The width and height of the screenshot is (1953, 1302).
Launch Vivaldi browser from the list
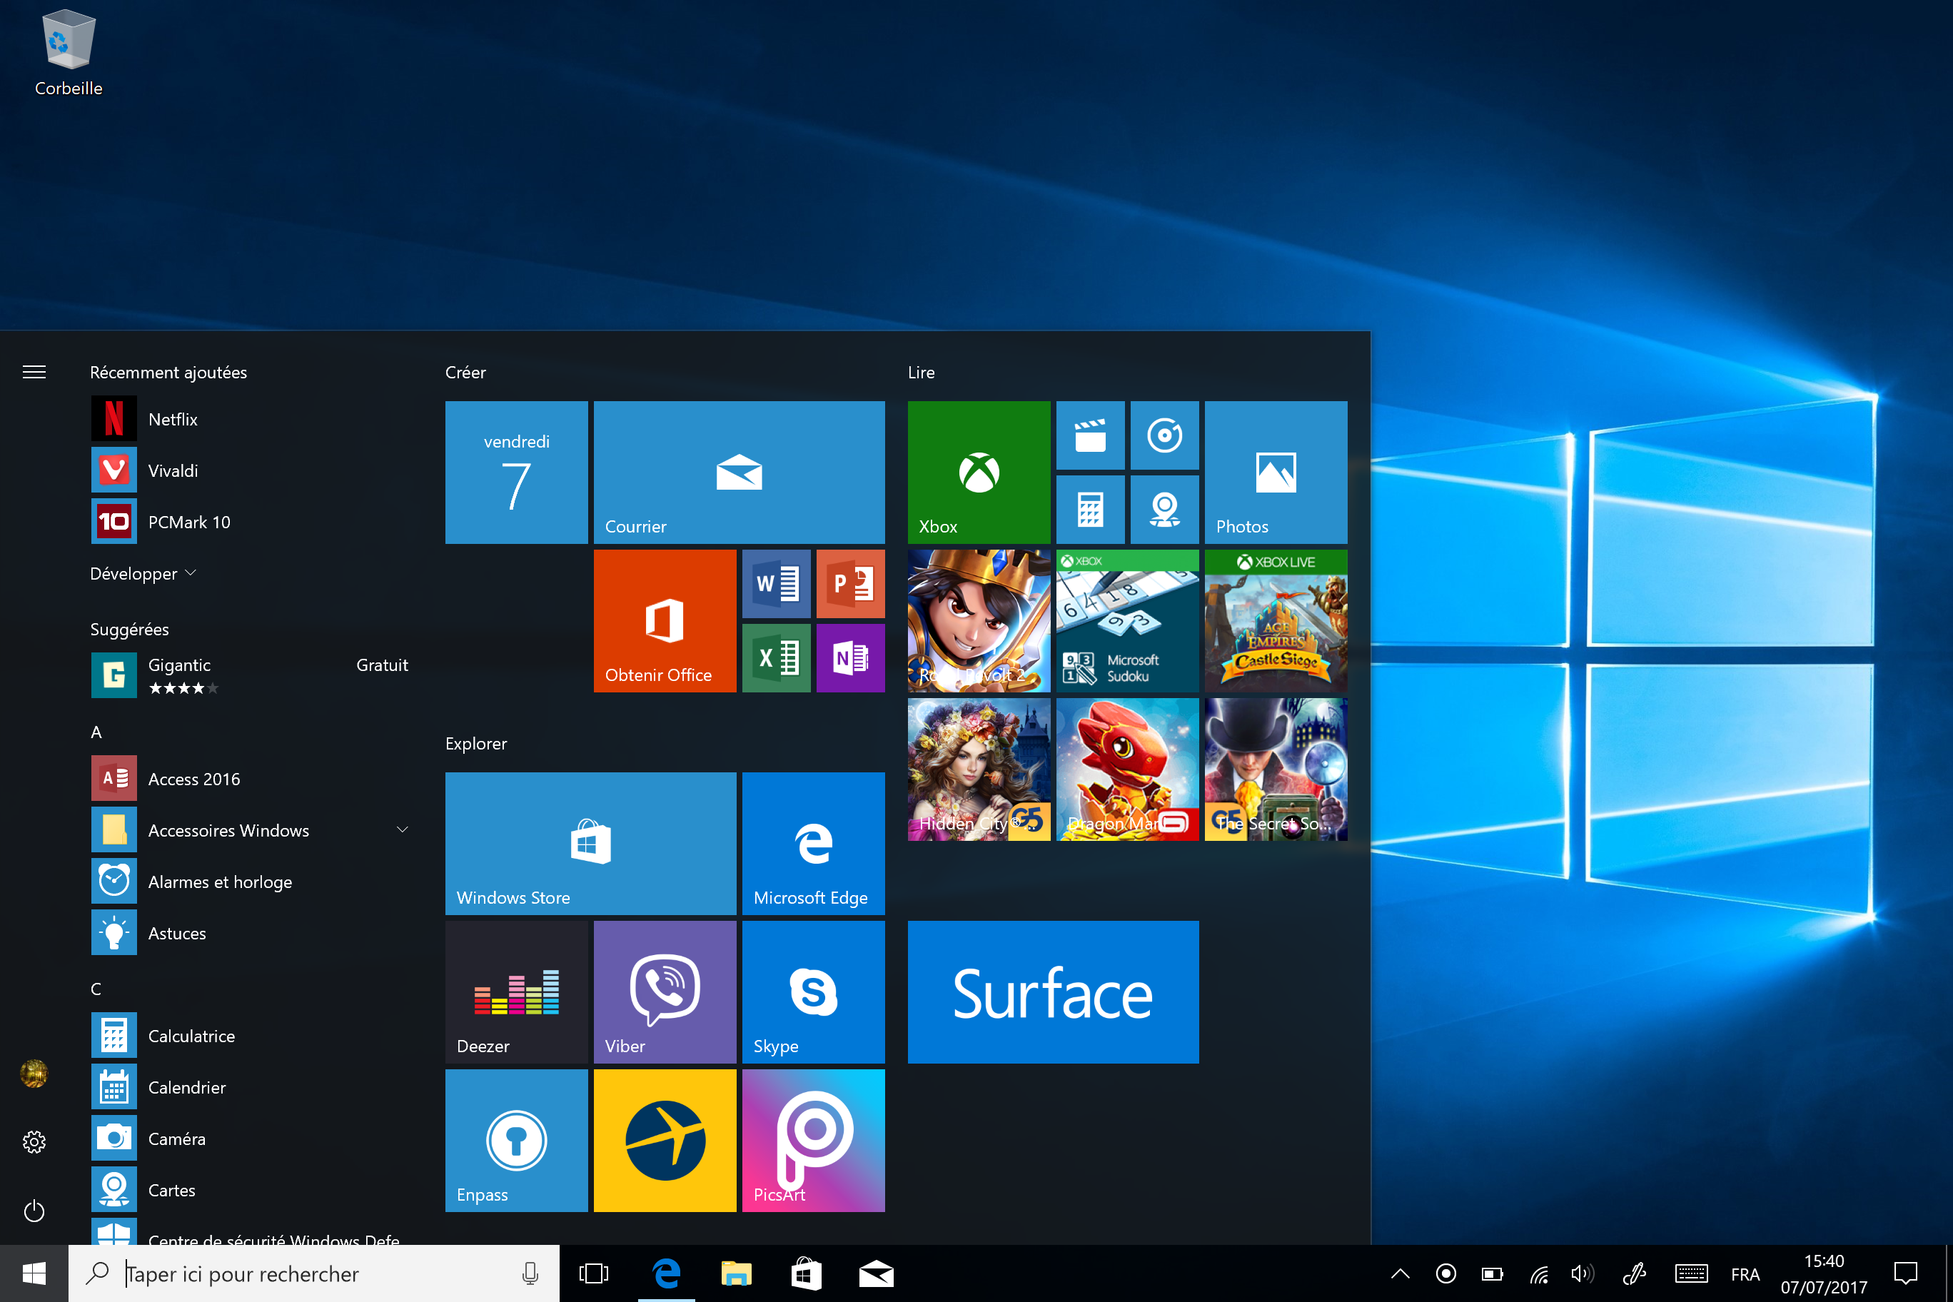[249, 471]
